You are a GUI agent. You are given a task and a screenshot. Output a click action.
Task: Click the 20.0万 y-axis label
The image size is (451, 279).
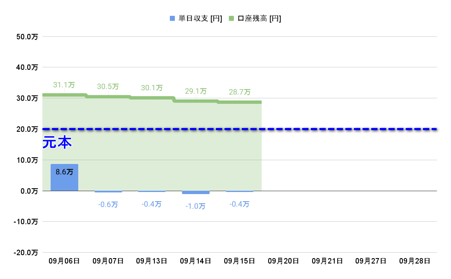(x=27, y=129)
